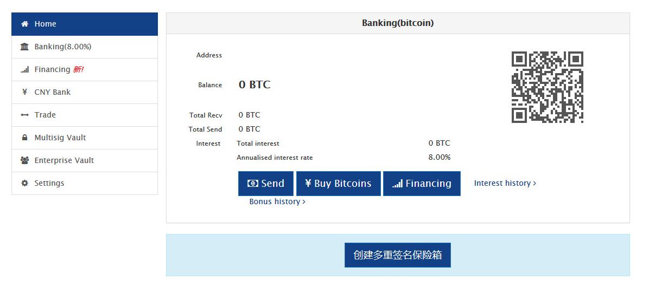Image resolution: width=649 pixels, height=306 pixels.
Task: Click the Total Recv label
Action: (206, 115)
